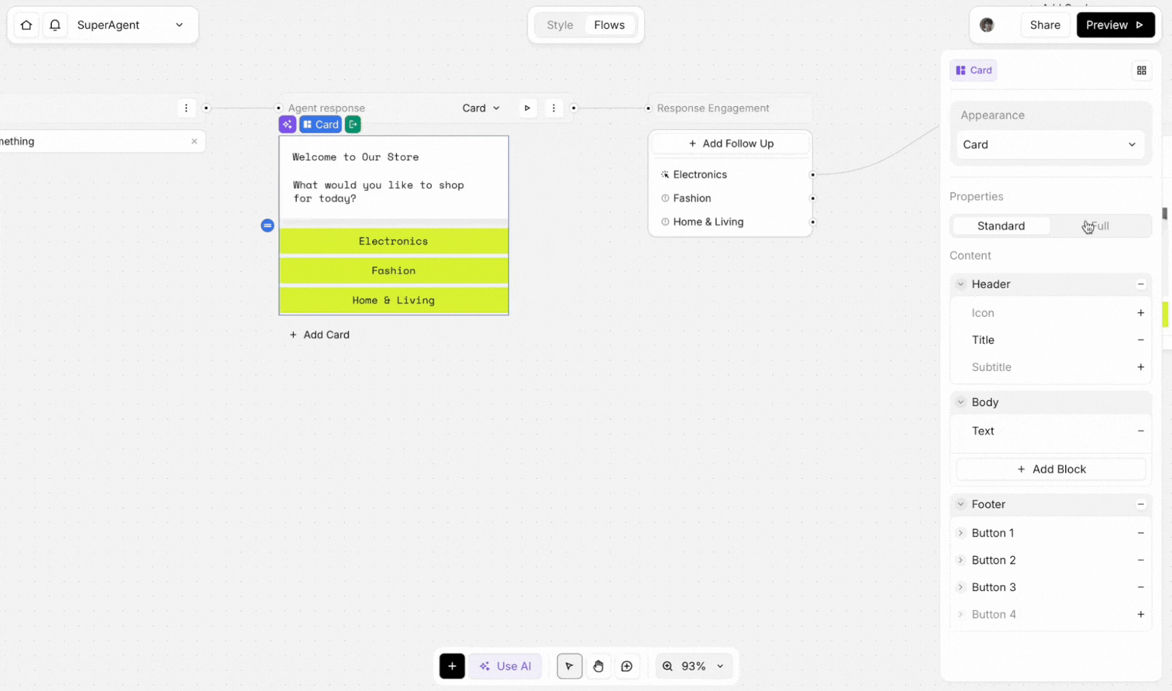Click the Add Follow Up button

(729, 143)
